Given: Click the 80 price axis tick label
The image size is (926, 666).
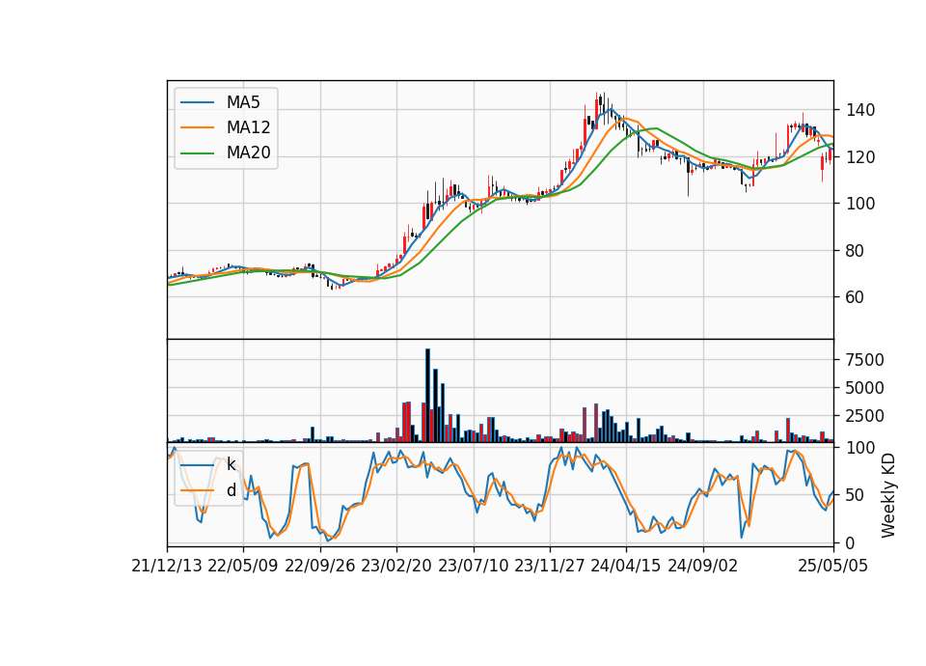Looking at the screenshot, I should click(855, 251).
